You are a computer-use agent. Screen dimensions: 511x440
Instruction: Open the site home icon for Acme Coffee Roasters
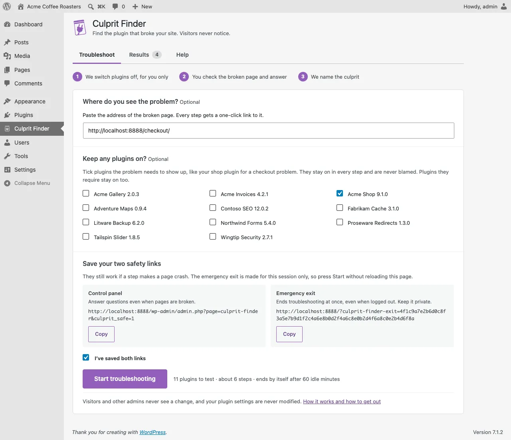(x=21, y=6)
